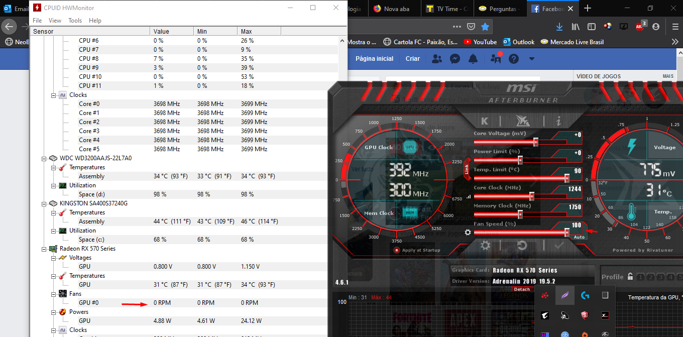Open fan settings gear beside Fan Speed
The height and width of the screenshot is (337, 683).
(468, 232)
